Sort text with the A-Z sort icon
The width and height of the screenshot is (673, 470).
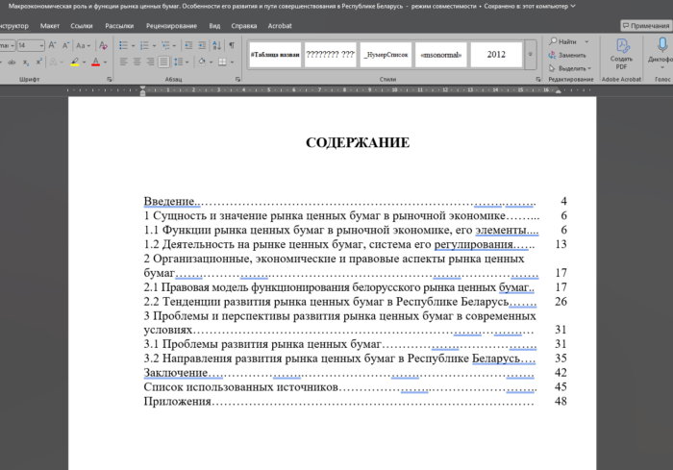click(x=216, y=45)
